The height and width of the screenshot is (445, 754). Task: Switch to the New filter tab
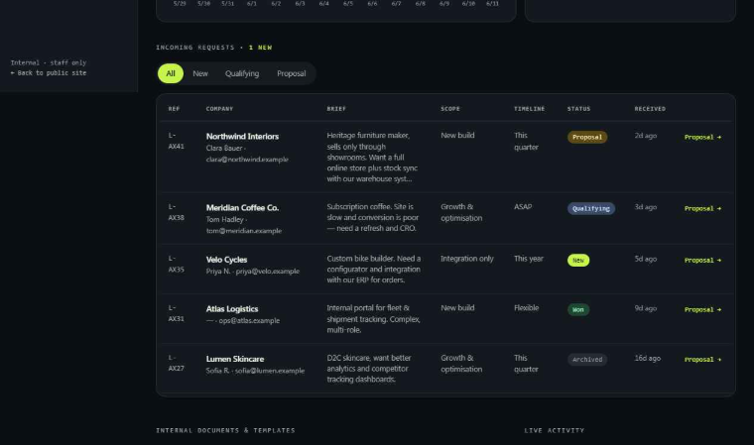tap(200, 73)
